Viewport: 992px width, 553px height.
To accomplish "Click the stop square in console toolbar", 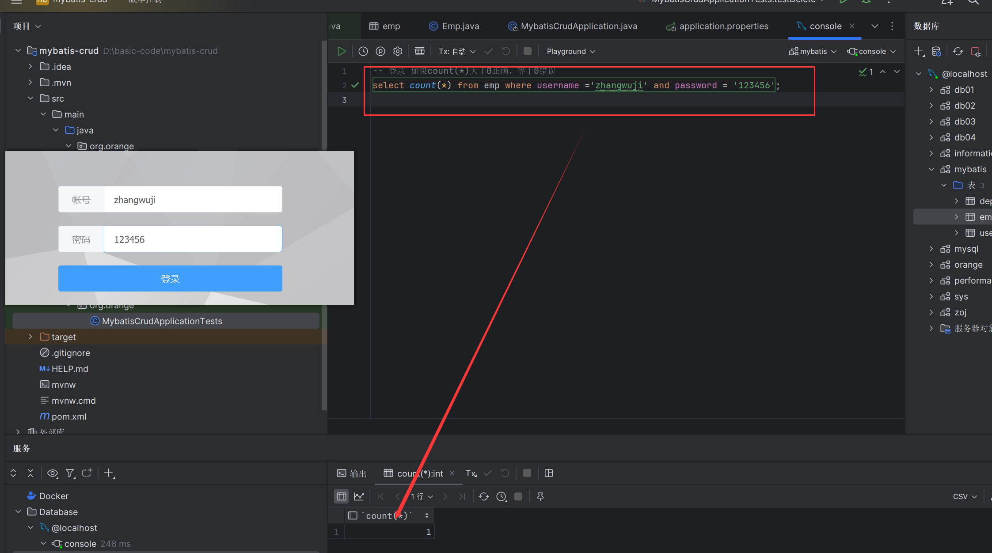I will (527, 51).
